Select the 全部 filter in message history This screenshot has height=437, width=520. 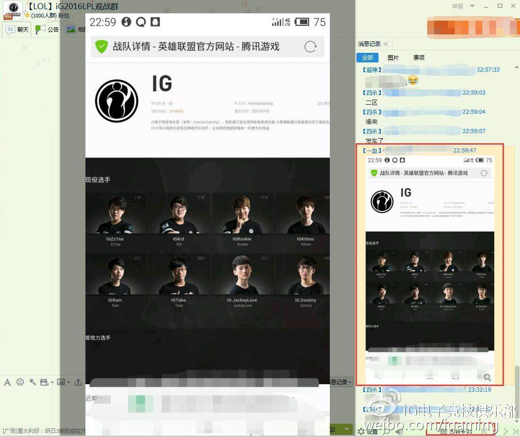click(367, 57)
